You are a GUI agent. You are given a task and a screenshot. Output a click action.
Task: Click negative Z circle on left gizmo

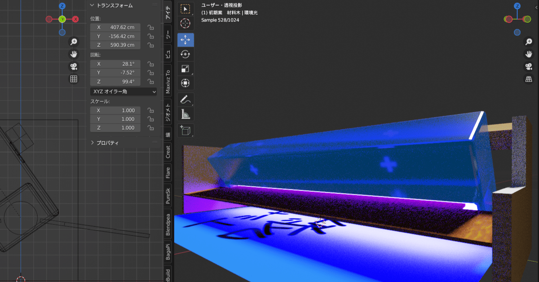[x=62, y=32]
